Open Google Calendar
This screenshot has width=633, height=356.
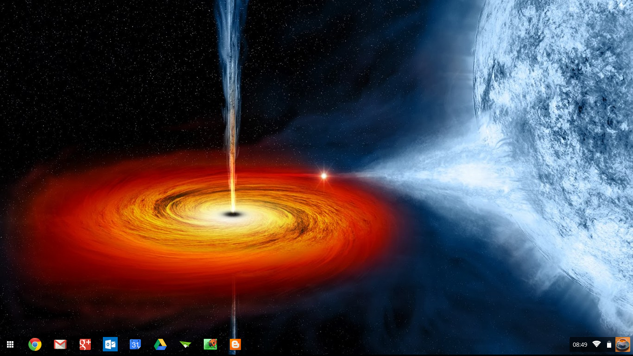pos(135,344)
